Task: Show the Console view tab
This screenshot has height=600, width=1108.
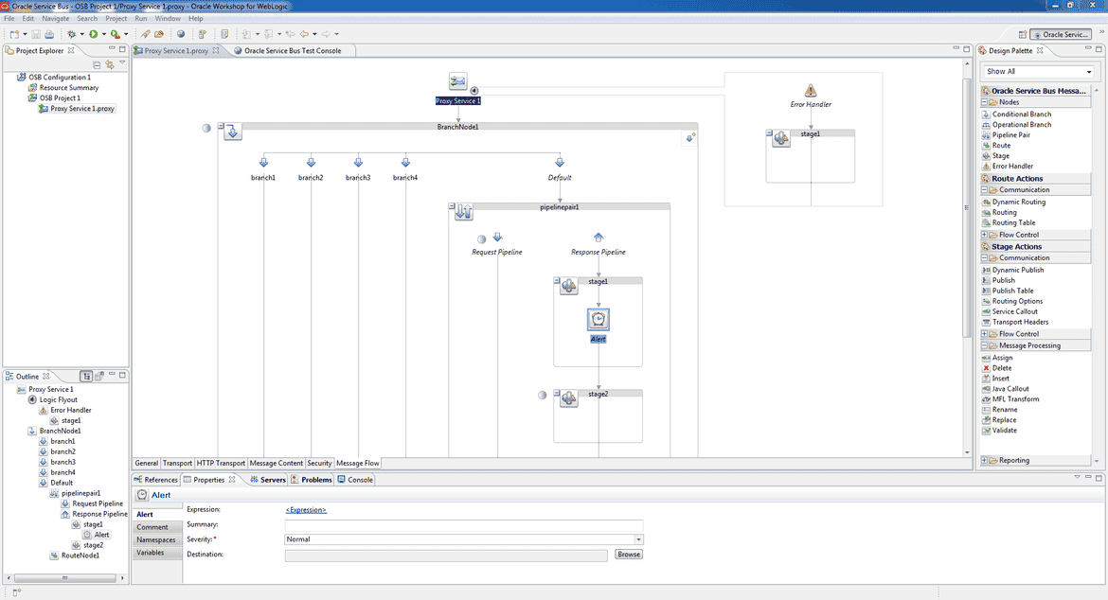Action: pyautogui.click(x=355, y=480)
